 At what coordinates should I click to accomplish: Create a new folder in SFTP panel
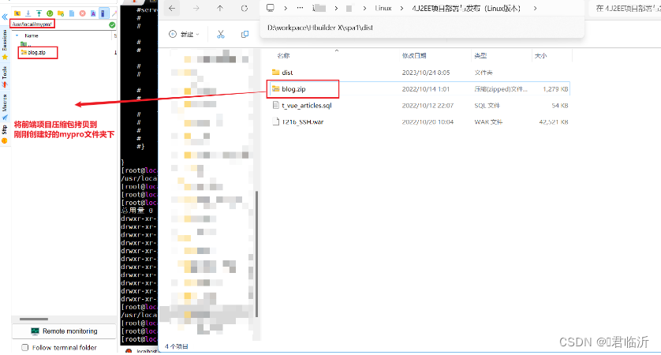(61, 13)
